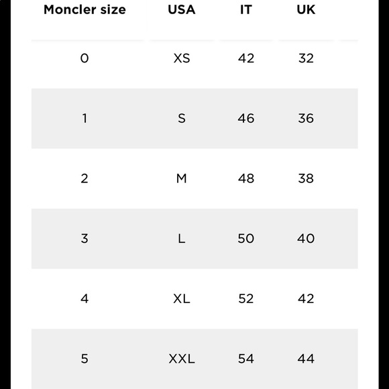The height and width of the screenshot is (389, 389).
Task: Click the UK 40 cell
Action: point(306,238)
